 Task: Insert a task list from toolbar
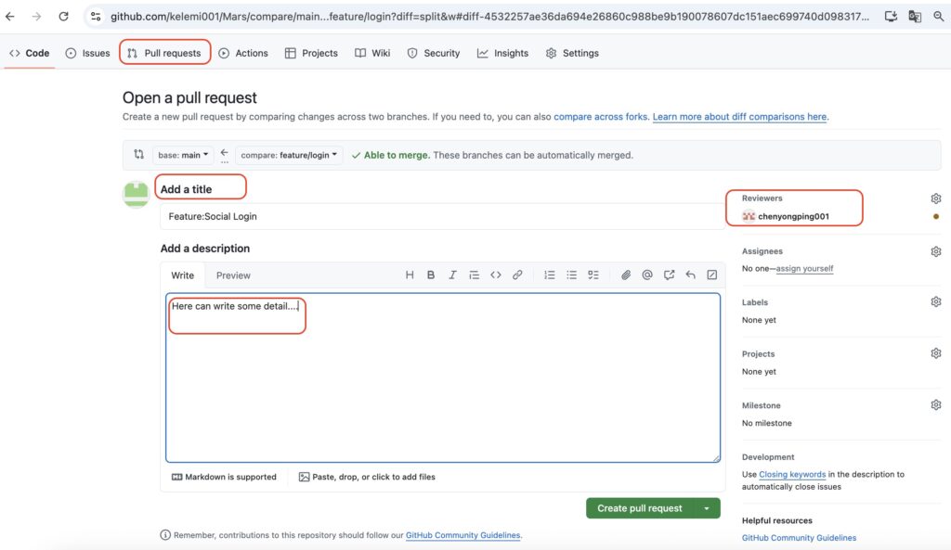click(x=593, y=275)
